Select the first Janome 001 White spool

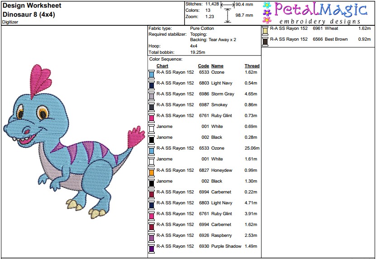click(x=151, y=129)
